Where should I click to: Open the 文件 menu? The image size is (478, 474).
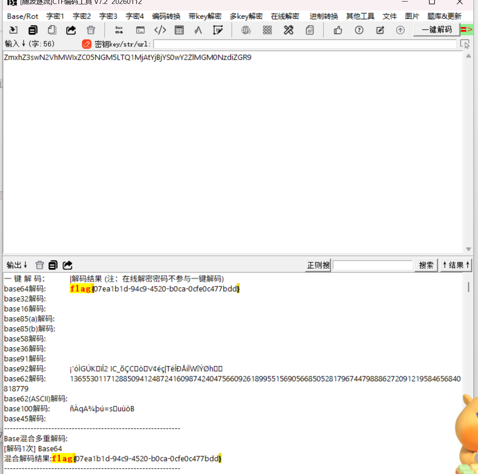tap(390, 16)
